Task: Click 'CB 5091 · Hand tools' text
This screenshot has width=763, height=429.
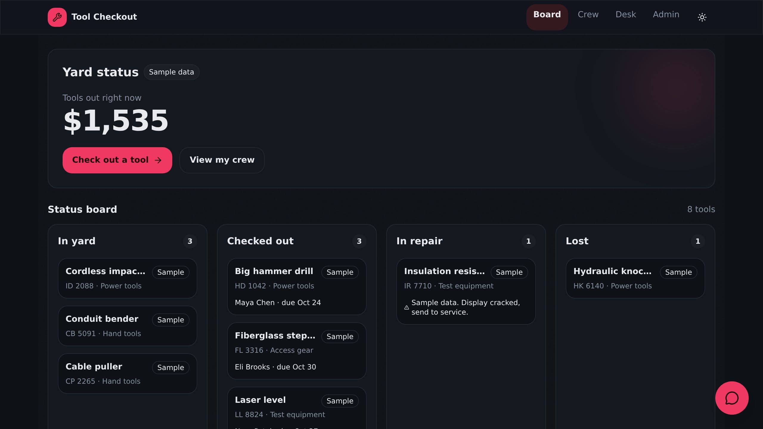Action: (x=103, y=334)
